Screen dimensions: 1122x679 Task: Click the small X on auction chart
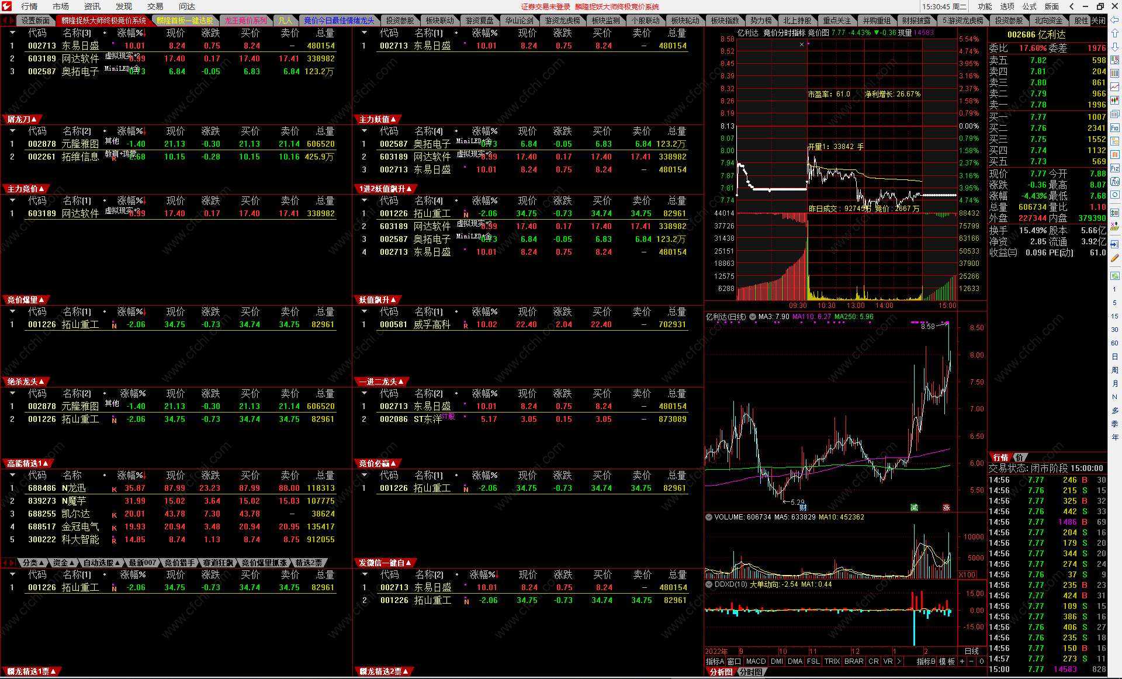802,44
